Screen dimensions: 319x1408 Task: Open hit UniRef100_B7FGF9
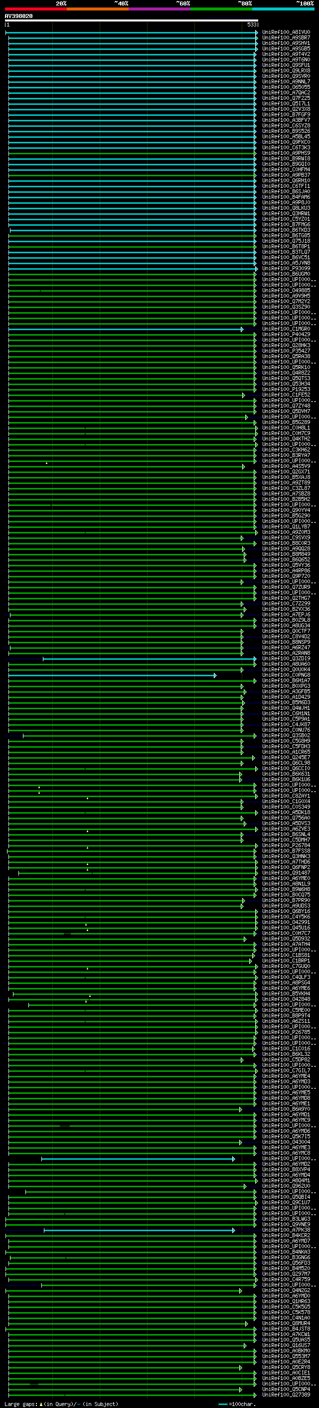click(x=286, y=115)
